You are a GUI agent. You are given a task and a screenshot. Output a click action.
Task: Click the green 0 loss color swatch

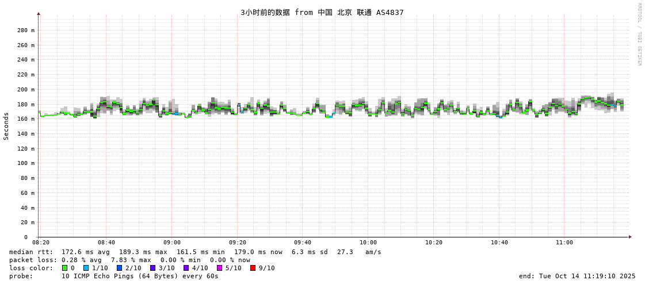tap(65, 268)
